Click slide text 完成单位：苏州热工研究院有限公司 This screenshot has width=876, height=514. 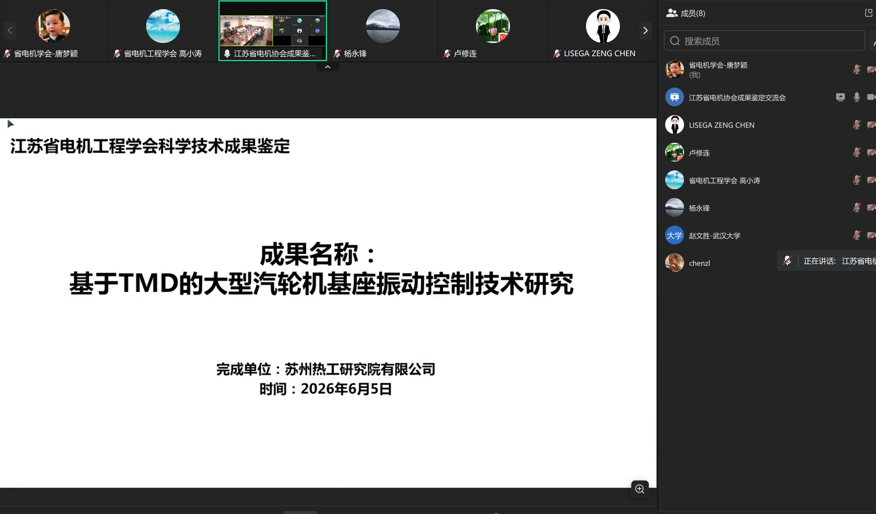pyautogui.click(x=326, y=369)
